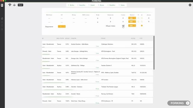Screen dimensions: 193x108
Task: Select the Challenger, Bratislava row
Action: [97, 44]
